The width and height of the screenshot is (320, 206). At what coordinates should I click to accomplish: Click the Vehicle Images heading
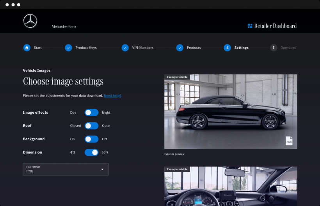pos(37,70)
